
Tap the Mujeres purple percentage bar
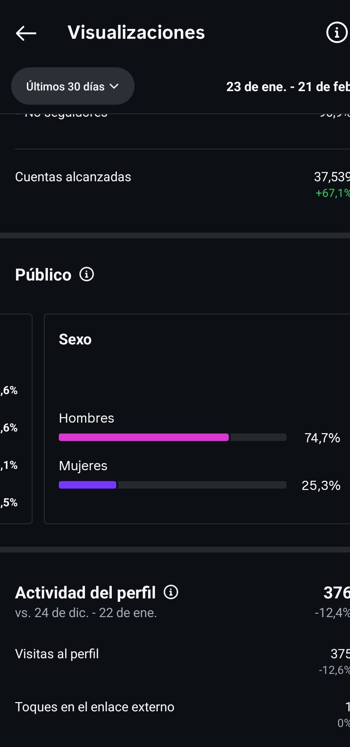tap(88, 485)
